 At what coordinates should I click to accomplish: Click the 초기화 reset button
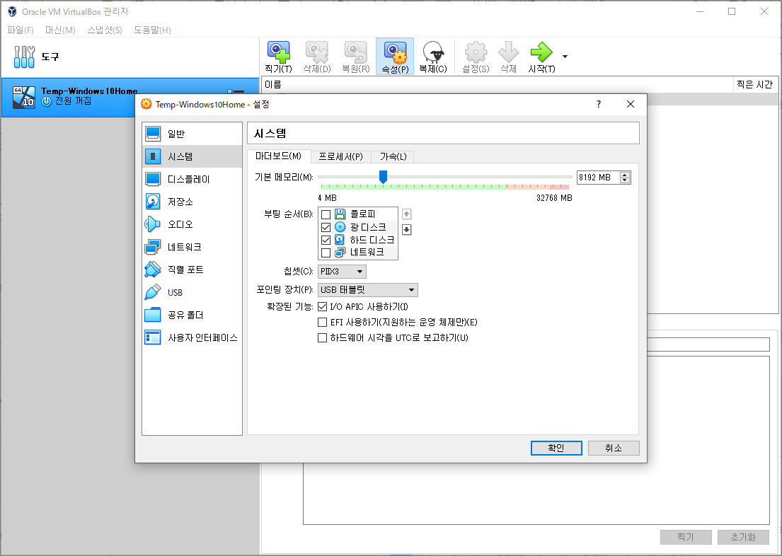pyautogui.click(x=743, y=537)
